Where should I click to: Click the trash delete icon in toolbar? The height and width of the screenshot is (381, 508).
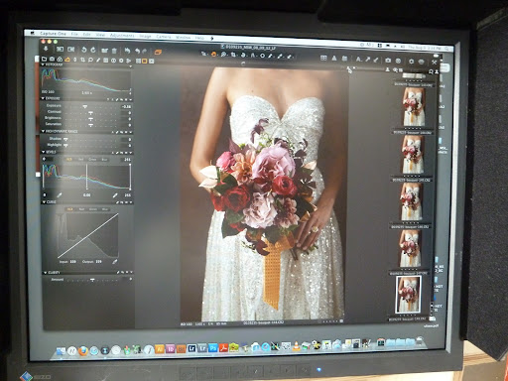tap(114, 51)
